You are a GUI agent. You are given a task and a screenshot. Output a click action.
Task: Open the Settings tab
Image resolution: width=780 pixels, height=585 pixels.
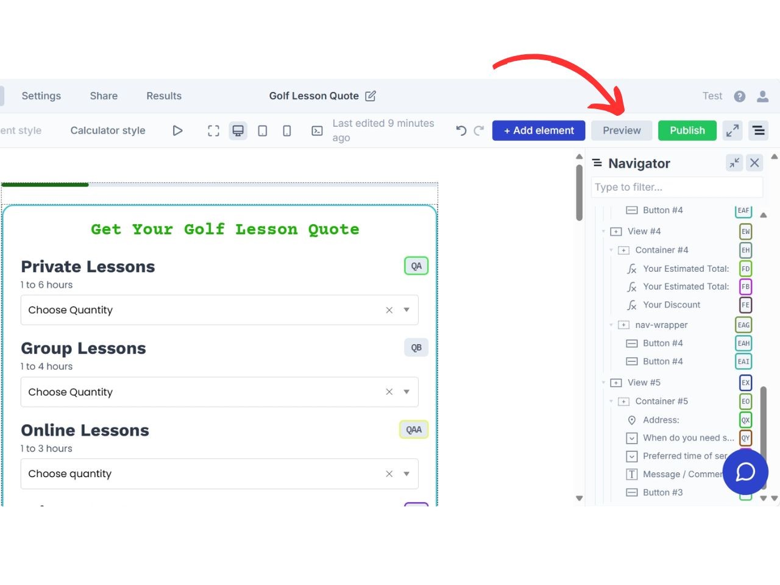click(41, 96)
